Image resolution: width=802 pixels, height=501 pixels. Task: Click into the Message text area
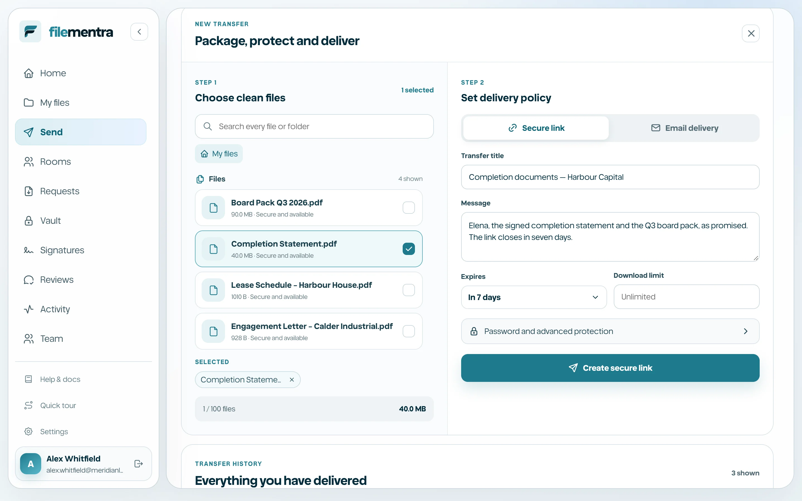(x=610, y=237)
